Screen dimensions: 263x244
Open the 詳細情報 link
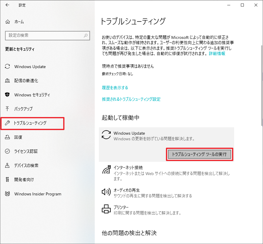point(217,54)
